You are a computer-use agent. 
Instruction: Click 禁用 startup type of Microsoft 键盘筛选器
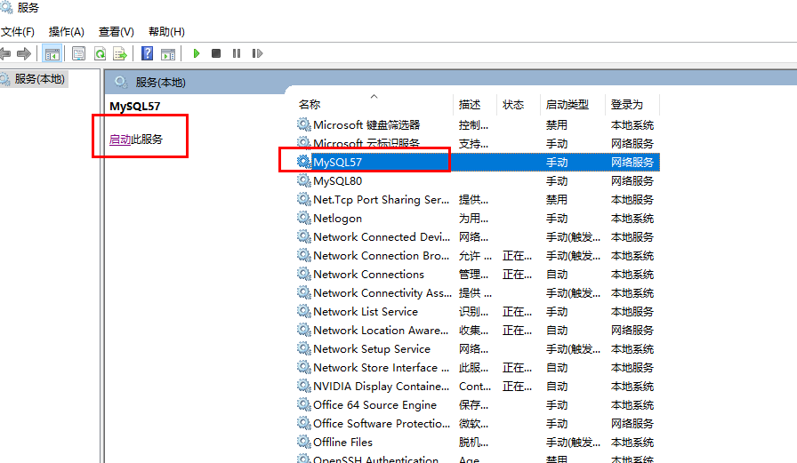point(557,125)
